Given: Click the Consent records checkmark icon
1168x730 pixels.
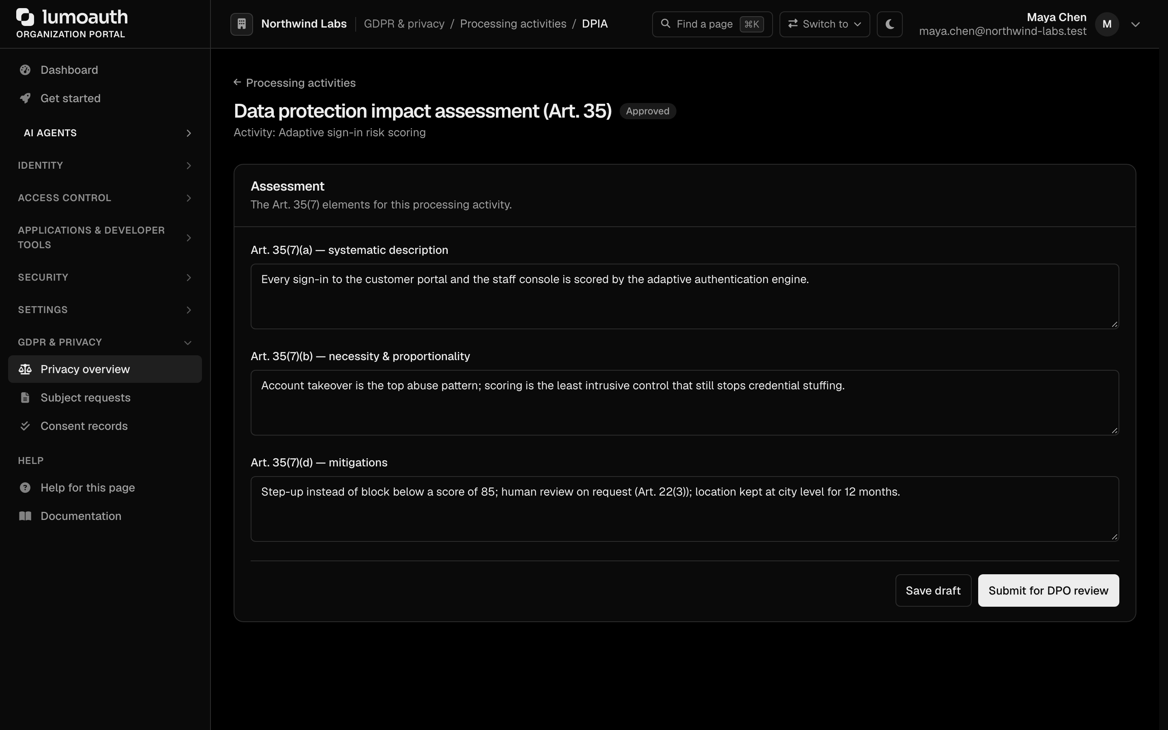Looking at the screenshot, I should (x=25, y=426).
